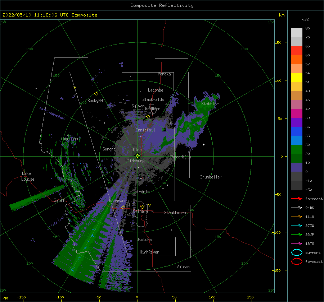Click the Blackfalds city label
324x302 pixels.
[153, 99]
